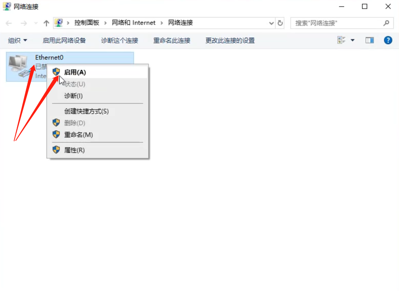Click the change view layout icon

341,40
